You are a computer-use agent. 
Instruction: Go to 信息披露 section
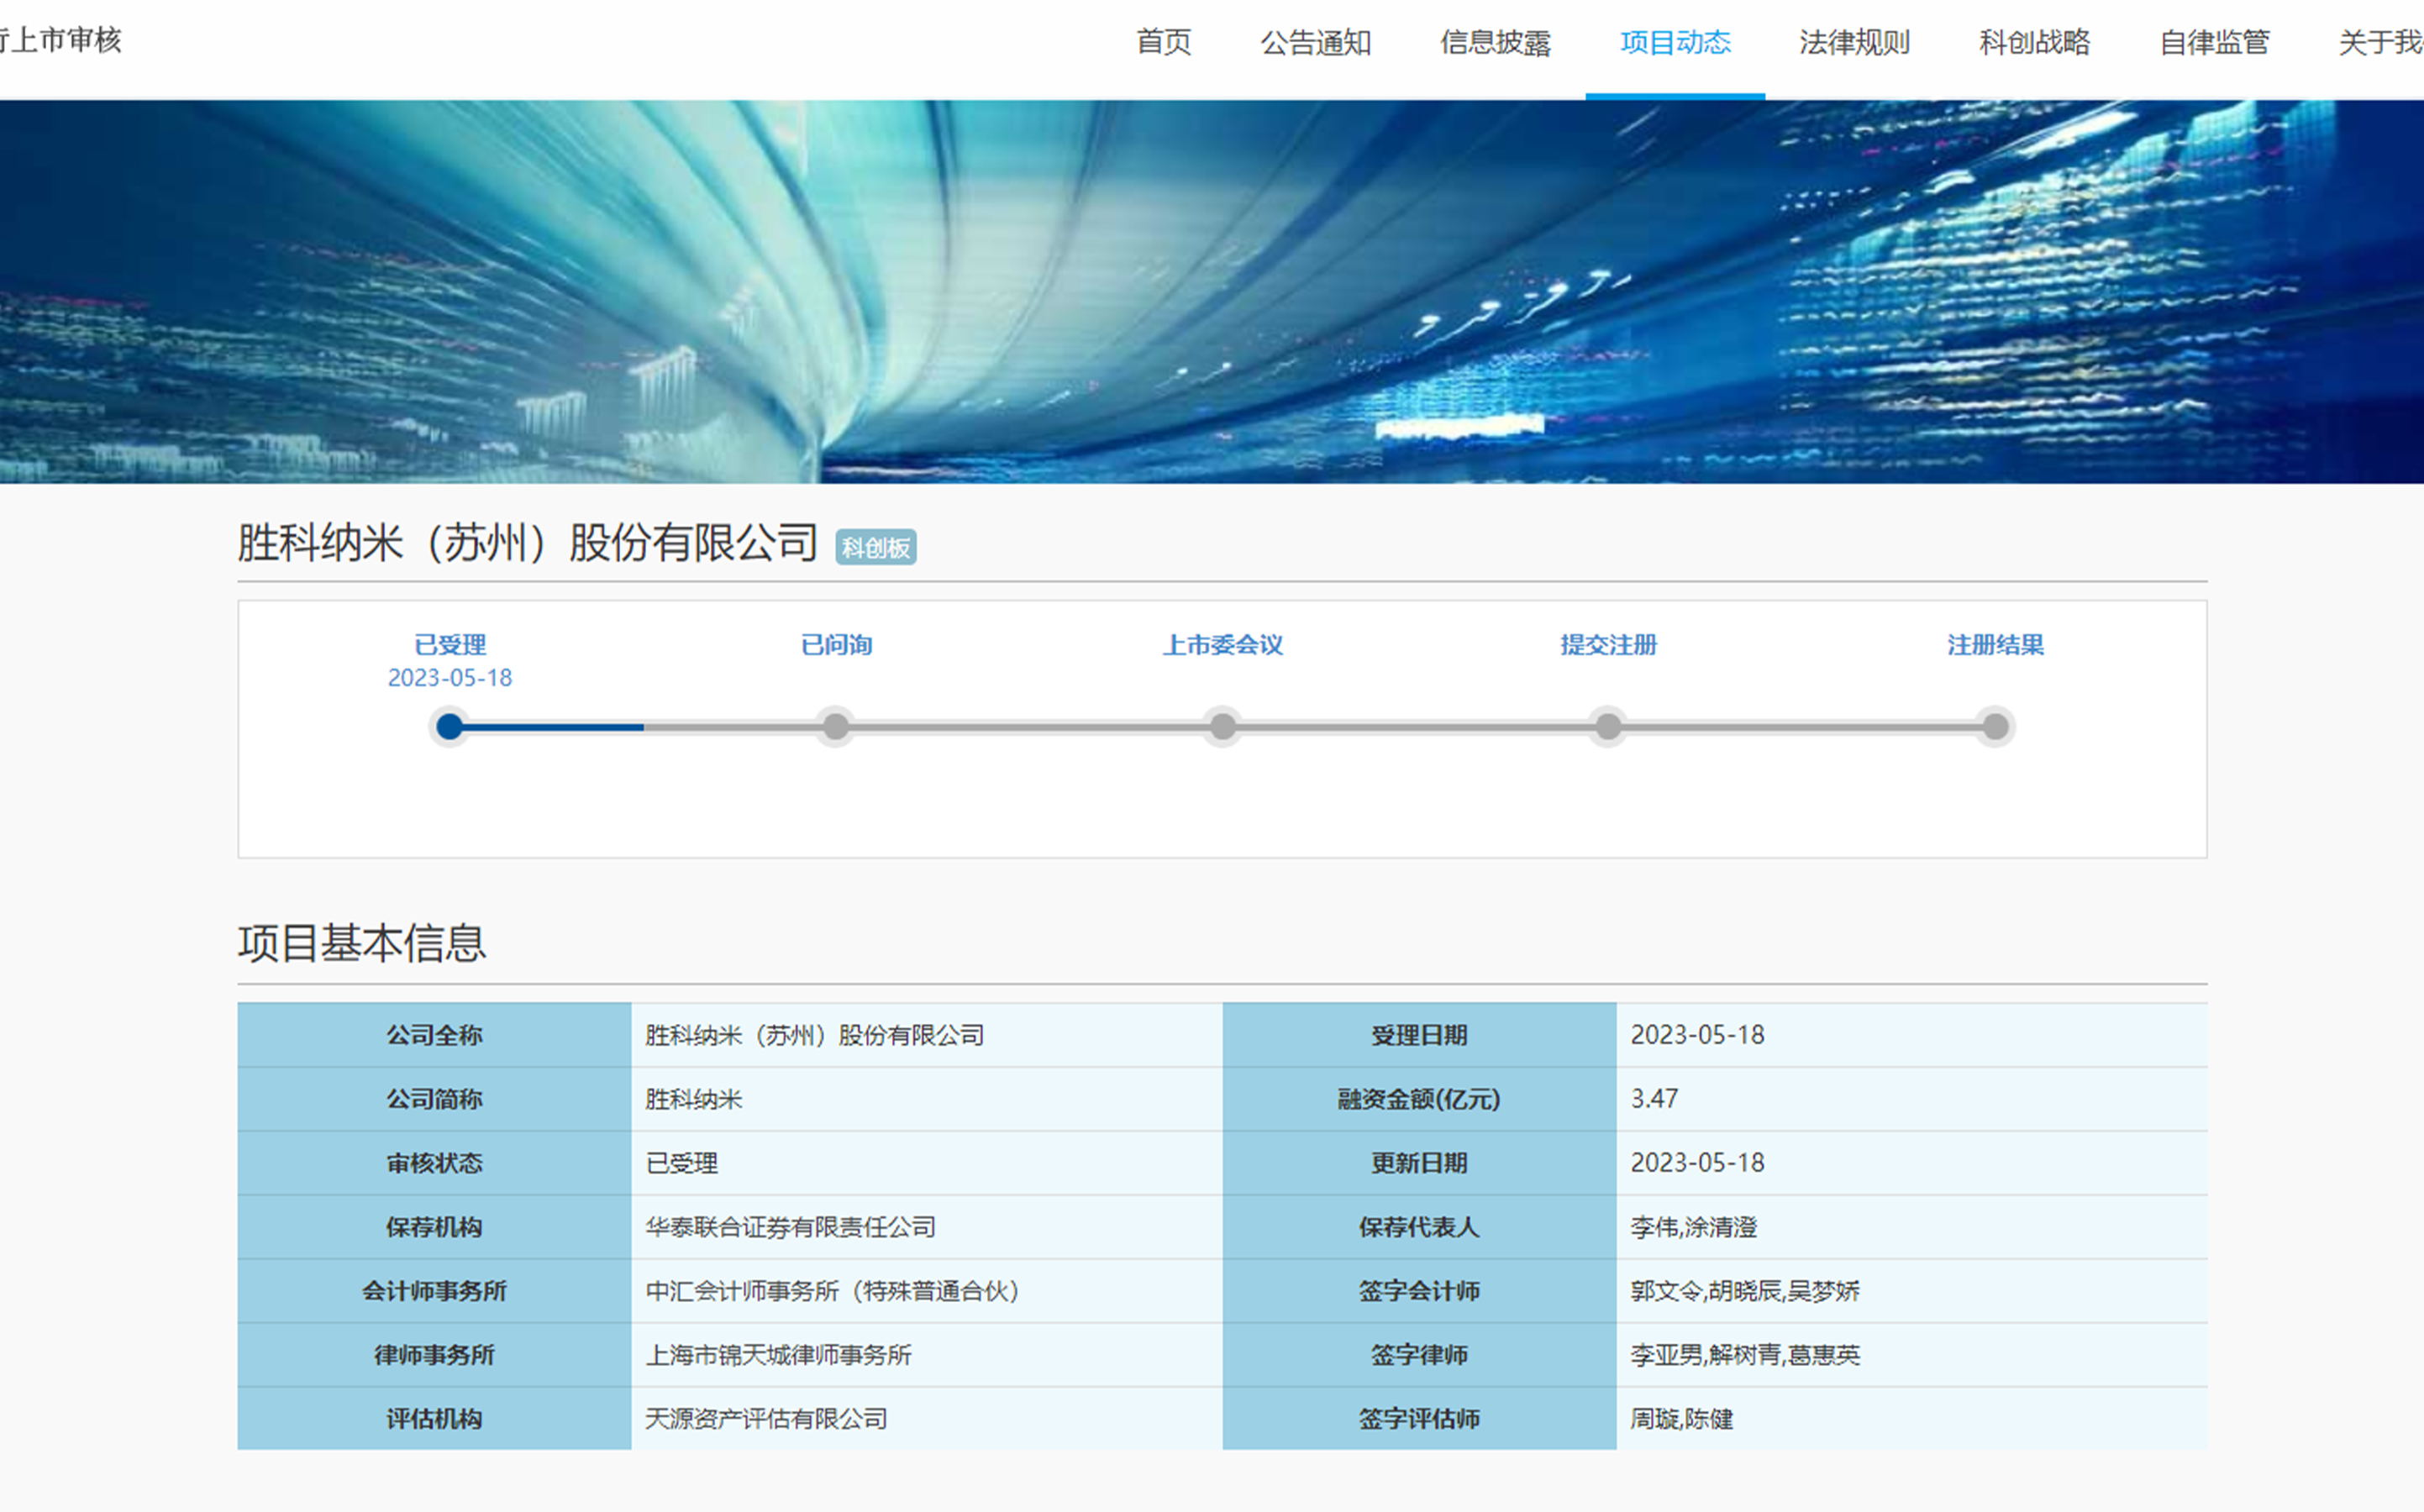1495,42
